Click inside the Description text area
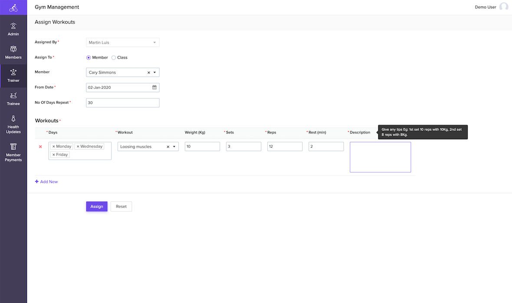 [x=380, y=157]
